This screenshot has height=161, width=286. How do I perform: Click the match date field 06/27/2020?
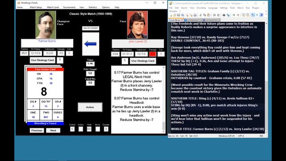pos(91,28)
